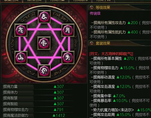Select the upper-right rune slot

click(68, 30)
